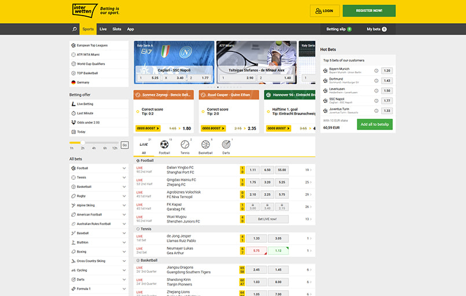The height and width of the screenshot is (296, 466).
Task: Open Tsitsipas - de Minaur banner
Action: pos(256,62)
